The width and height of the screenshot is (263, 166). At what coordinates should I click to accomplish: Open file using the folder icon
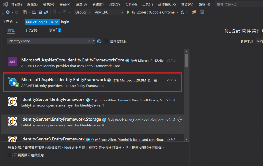tap(34, 12)
